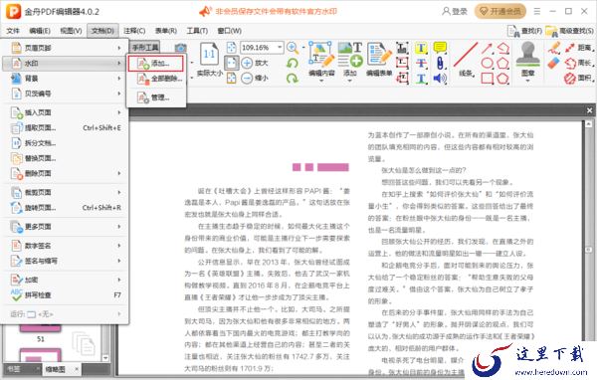Select the yellow highlight text tool

coord(421,48)
